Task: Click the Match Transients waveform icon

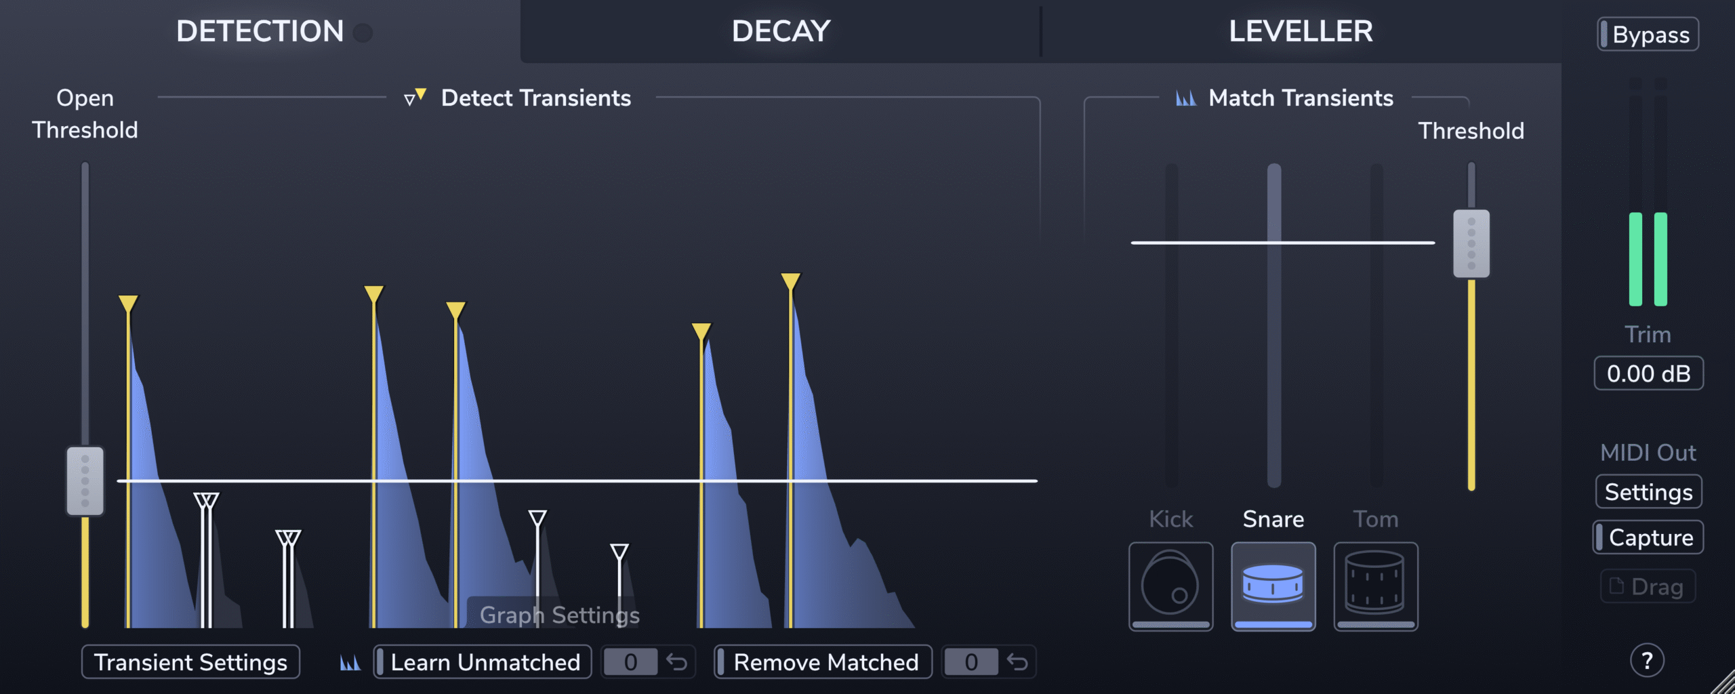Action: point(1185,98)
